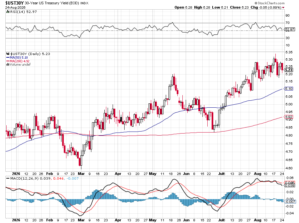This screenshot has height=223, width=299.
Task: Click the red down arrow beside Chg
Action: (x=283, y=8)
